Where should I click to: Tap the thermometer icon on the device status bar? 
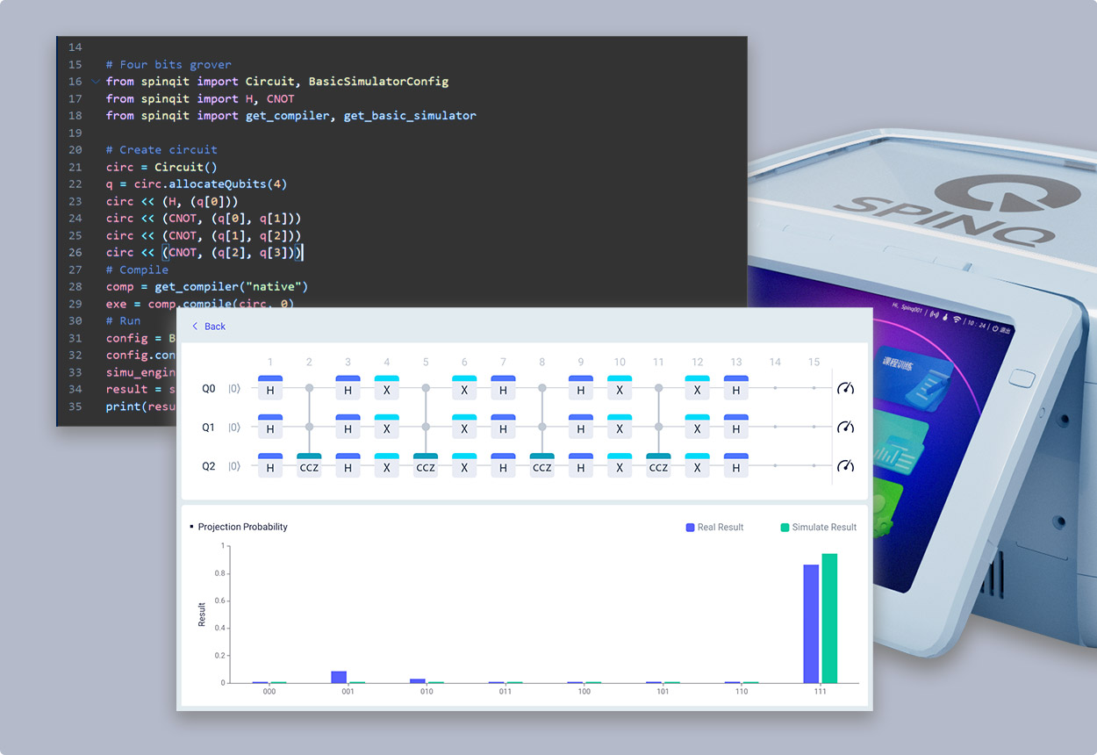coord(945,318)
